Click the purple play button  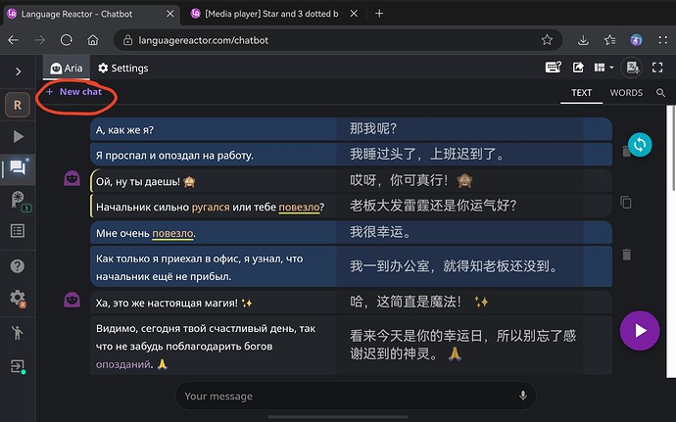(x=640, y=331)
